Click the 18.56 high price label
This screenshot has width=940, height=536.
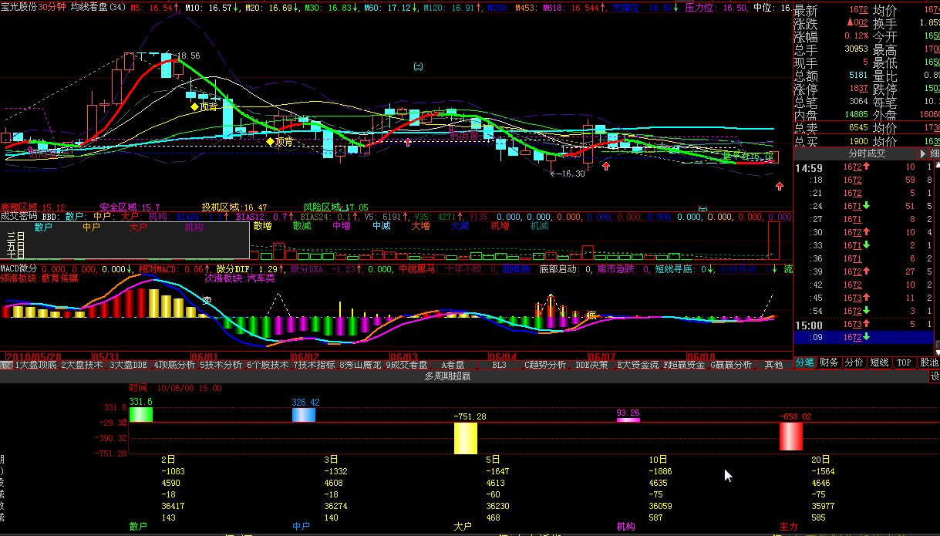coord(188,56)
